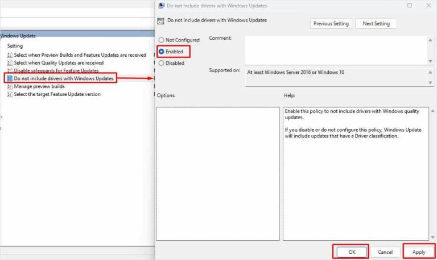Click icon for Preview Builds and Feature Updates setting
Viewport: 437px width, 260px height.
coord(10,55)
